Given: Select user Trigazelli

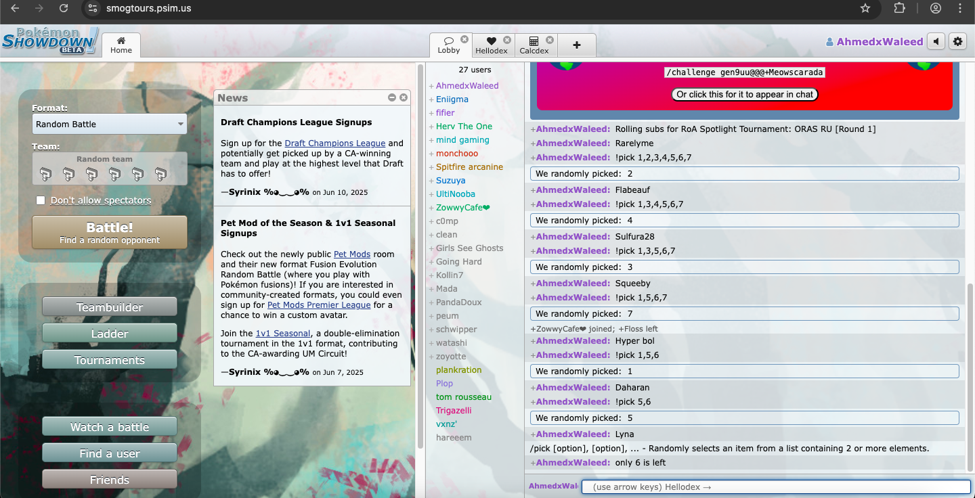Looking at the screenshot, I should 454,411.
